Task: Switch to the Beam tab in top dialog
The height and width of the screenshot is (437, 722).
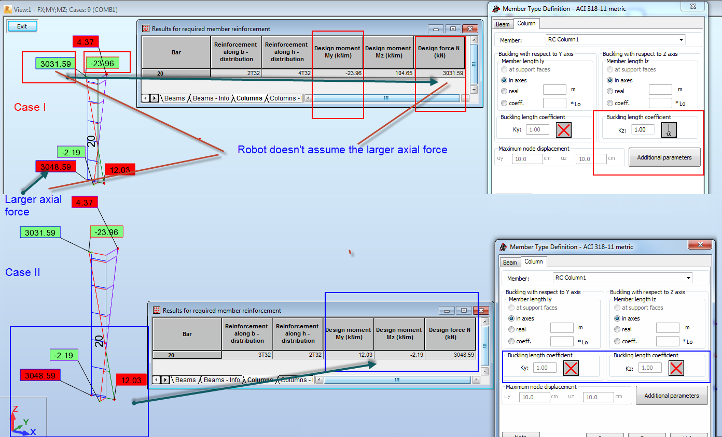Action: click(x=502, y=24)
